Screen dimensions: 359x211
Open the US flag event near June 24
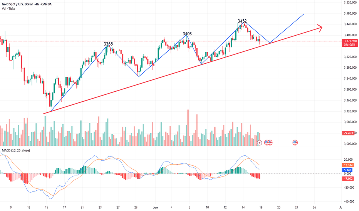coord(295,143)
